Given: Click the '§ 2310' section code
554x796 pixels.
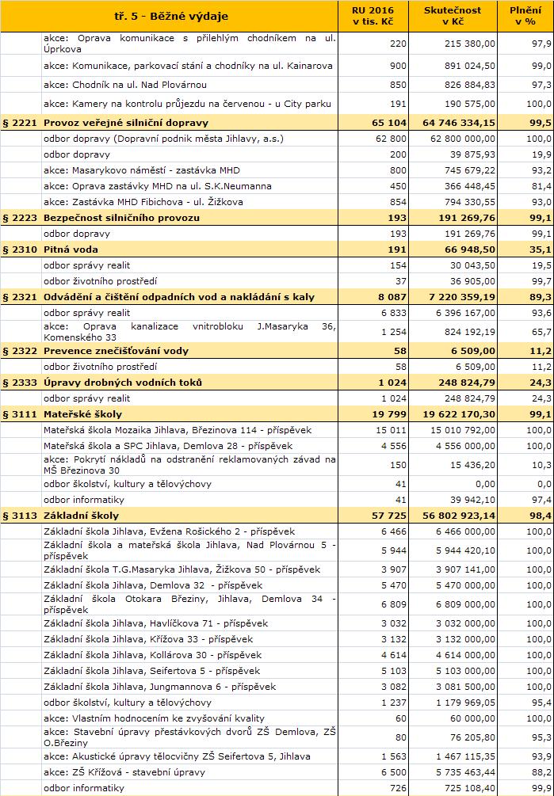Looking at the screenshot, I should 21,249.
